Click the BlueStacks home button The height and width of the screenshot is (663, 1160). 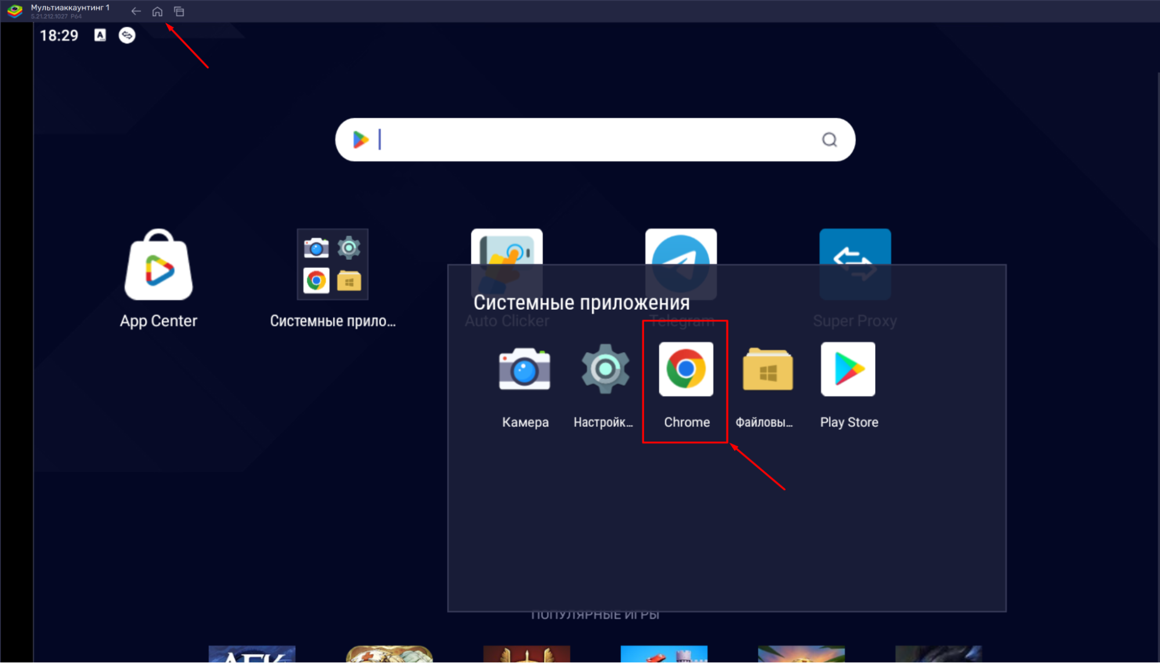pyautogui.click(x=157, y=11)
